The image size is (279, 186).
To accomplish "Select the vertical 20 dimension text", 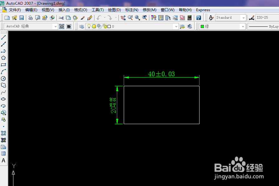I will coord(113,105).
